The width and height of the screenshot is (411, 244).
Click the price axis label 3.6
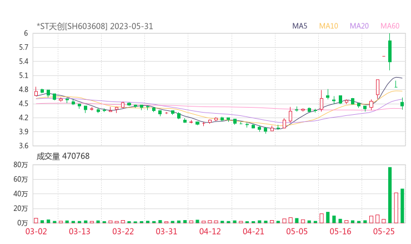pos(23,146)
